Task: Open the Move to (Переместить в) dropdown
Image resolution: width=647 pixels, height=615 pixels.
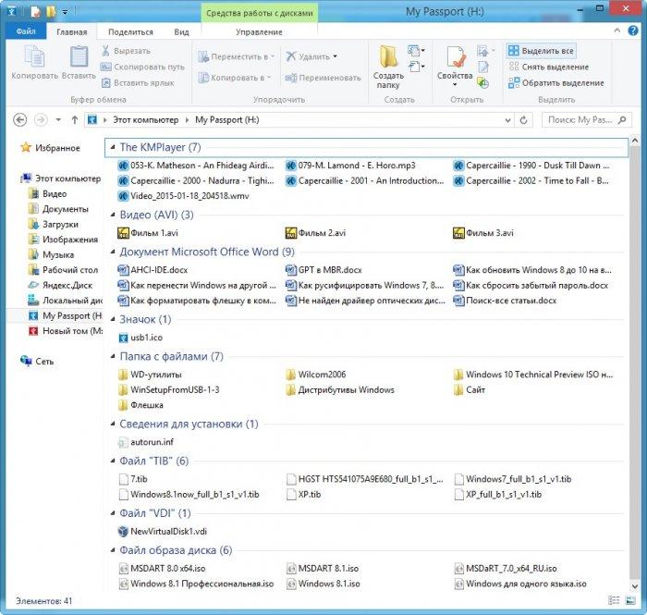Action: coord(236,56)
